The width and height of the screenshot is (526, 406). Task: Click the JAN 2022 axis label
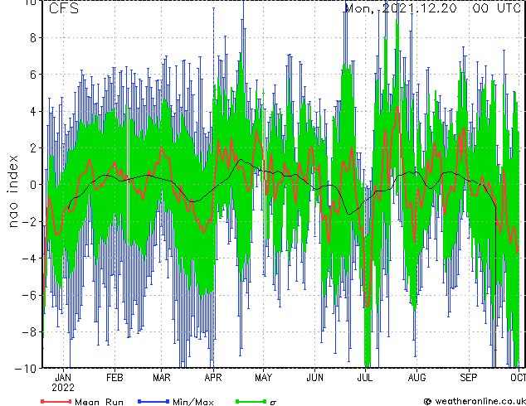coord(63,383)
